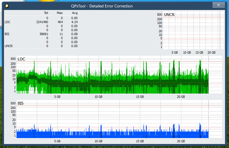Click the LDC label on the green graph
The height and width of the screenshot is (148, 229).
[21, 59]
